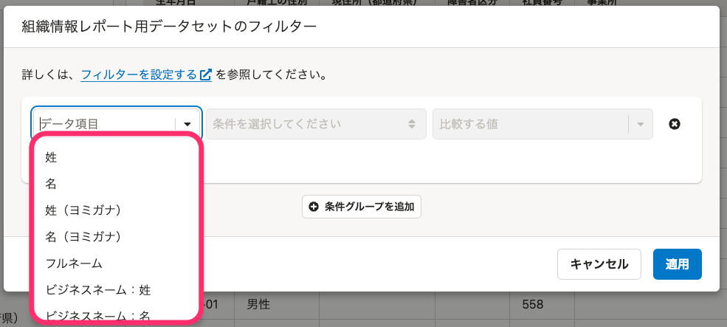Focus the データ項目 text input field
Screen dimensions: 727x327
[x=106, y=124]
